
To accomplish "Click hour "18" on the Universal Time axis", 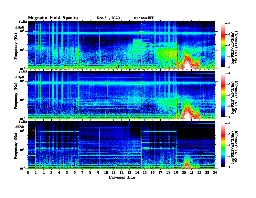I will 168,173.
